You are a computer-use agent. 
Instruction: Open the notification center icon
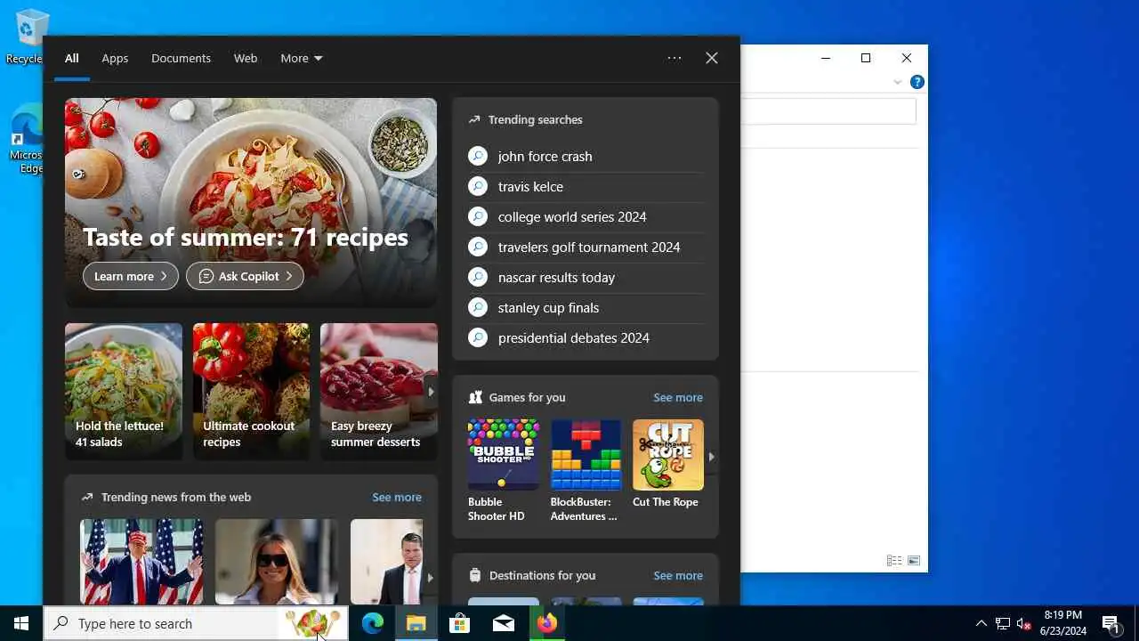1111,623
